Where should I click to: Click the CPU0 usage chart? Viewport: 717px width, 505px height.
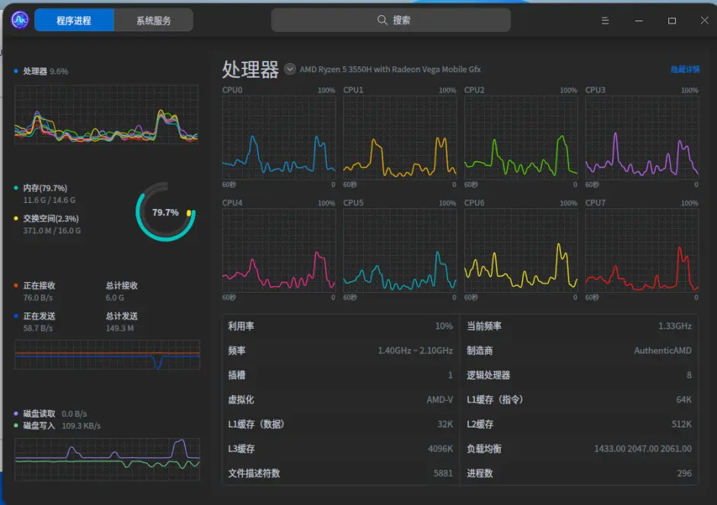tap(279, 138)
